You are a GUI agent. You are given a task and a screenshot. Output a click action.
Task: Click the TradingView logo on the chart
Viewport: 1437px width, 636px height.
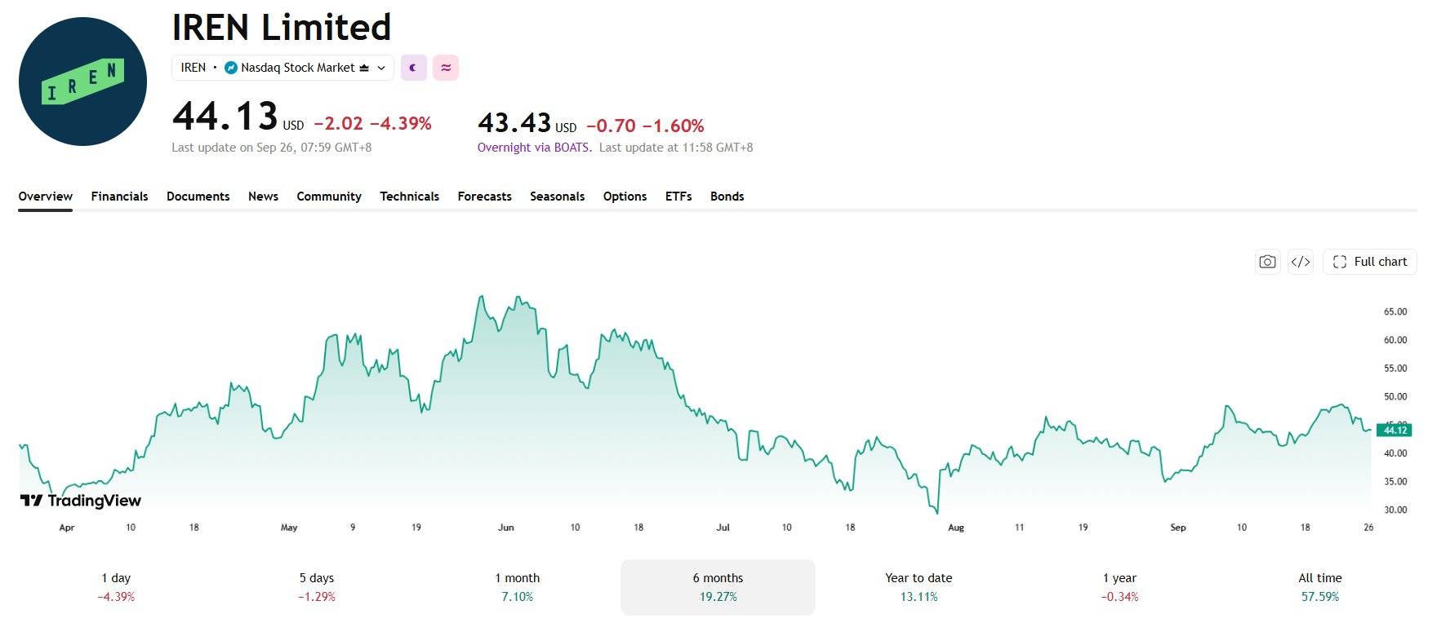pyautogui.click(x=81, y=501)
